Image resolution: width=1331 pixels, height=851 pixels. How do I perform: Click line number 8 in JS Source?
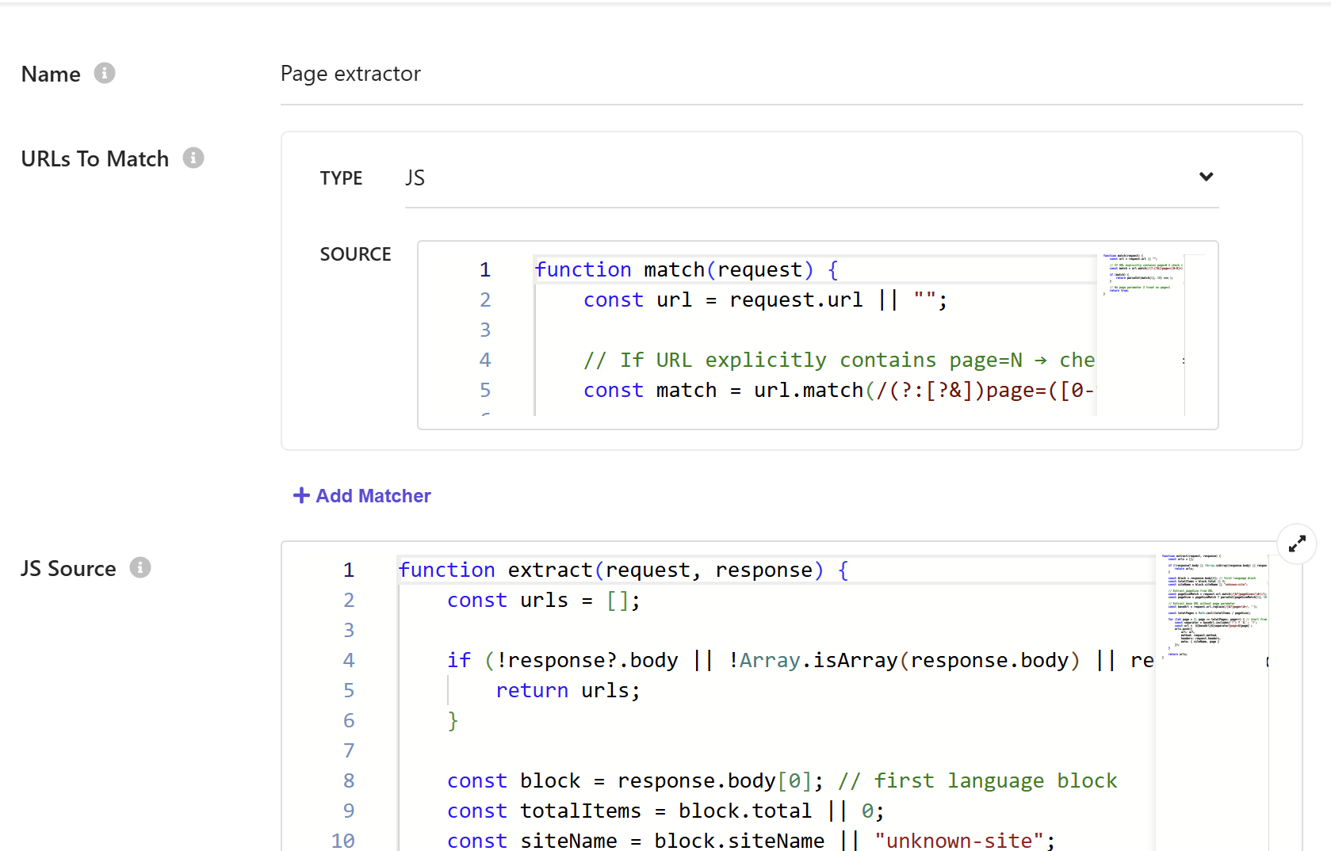click(348, 780)
